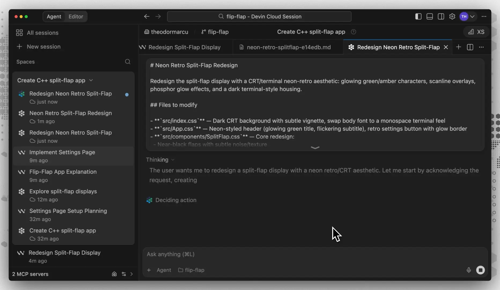This screenshot has height=290, width=500.
Task: Collapse the Thinking section
Action: click(x=160, y=160)
